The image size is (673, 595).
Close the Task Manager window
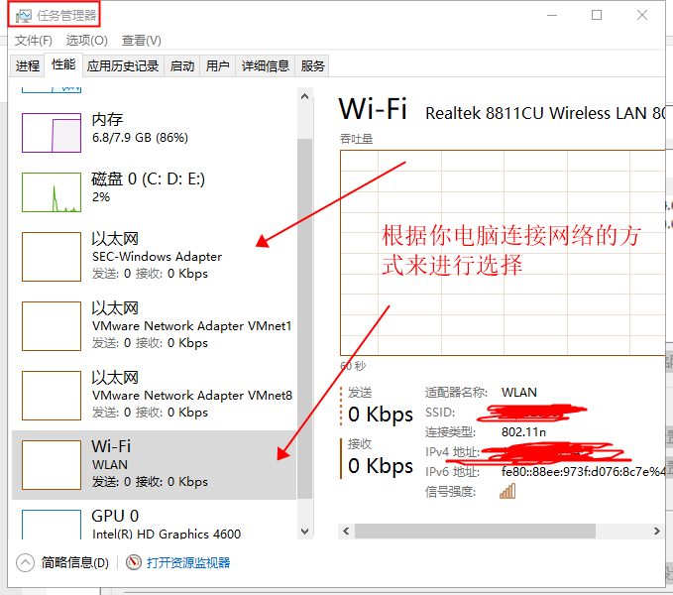642,16
